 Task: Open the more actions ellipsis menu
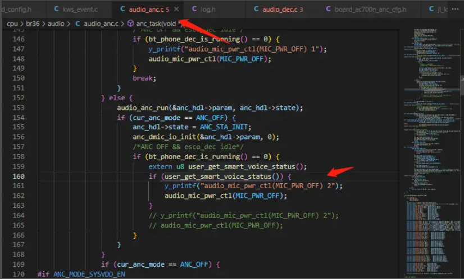(x=456, y=9)
